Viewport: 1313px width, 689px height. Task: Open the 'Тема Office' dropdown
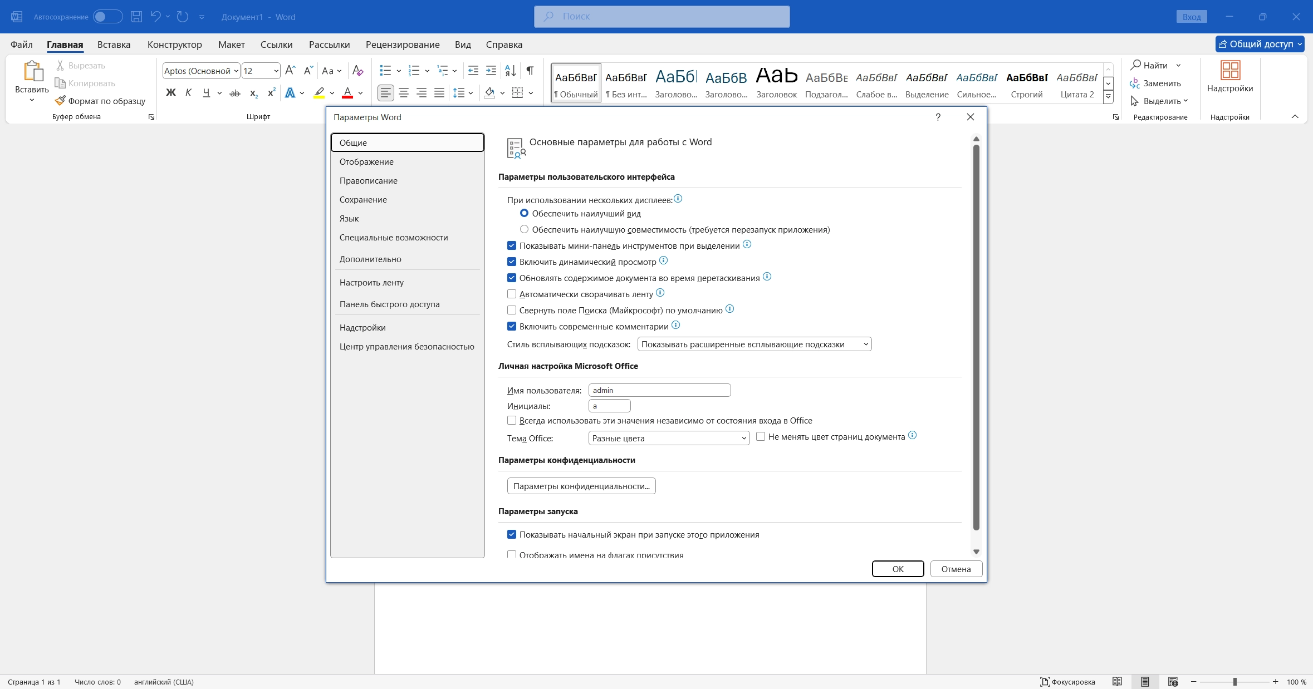pos(669,438)
